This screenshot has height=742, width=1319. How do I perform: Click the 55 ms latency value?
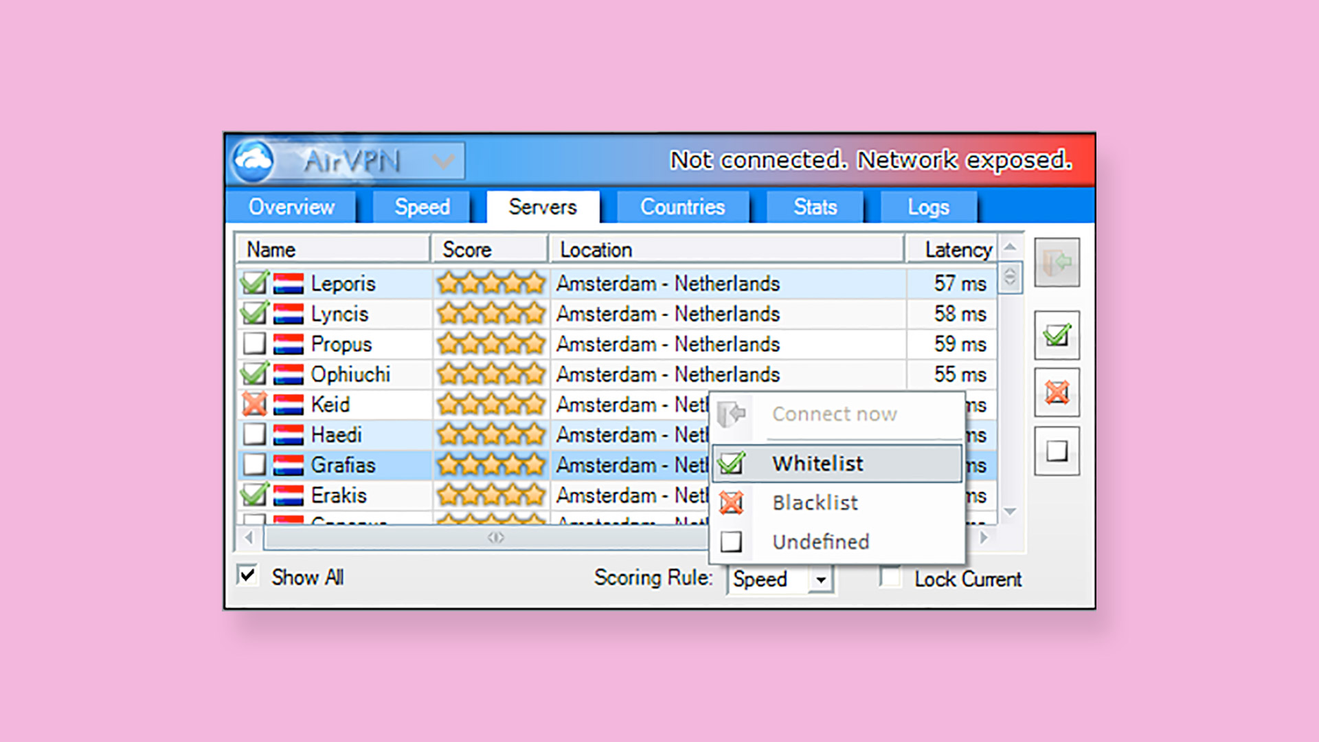(x=960, y=374)
